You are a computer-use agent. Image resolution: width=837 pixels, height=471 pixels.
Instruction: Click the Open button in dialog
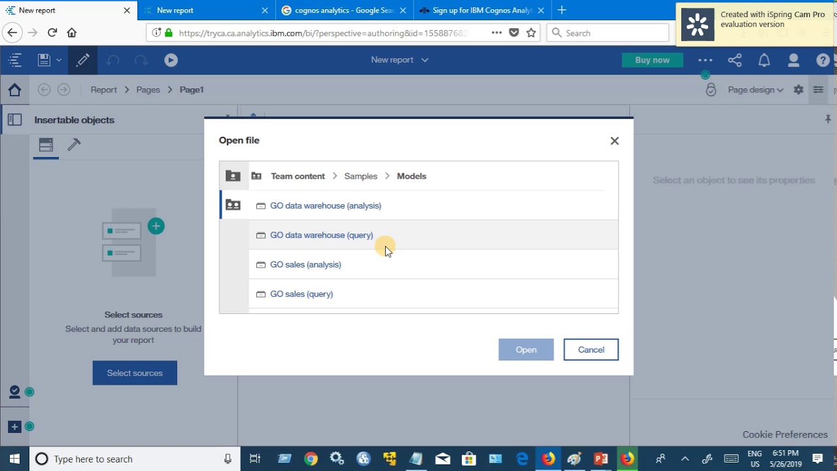pos(526,349)
